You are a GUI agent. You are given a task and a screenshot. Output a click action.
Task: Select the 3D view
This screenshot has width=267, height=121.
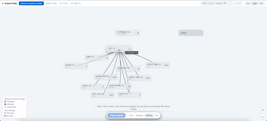tap(157, 115)
